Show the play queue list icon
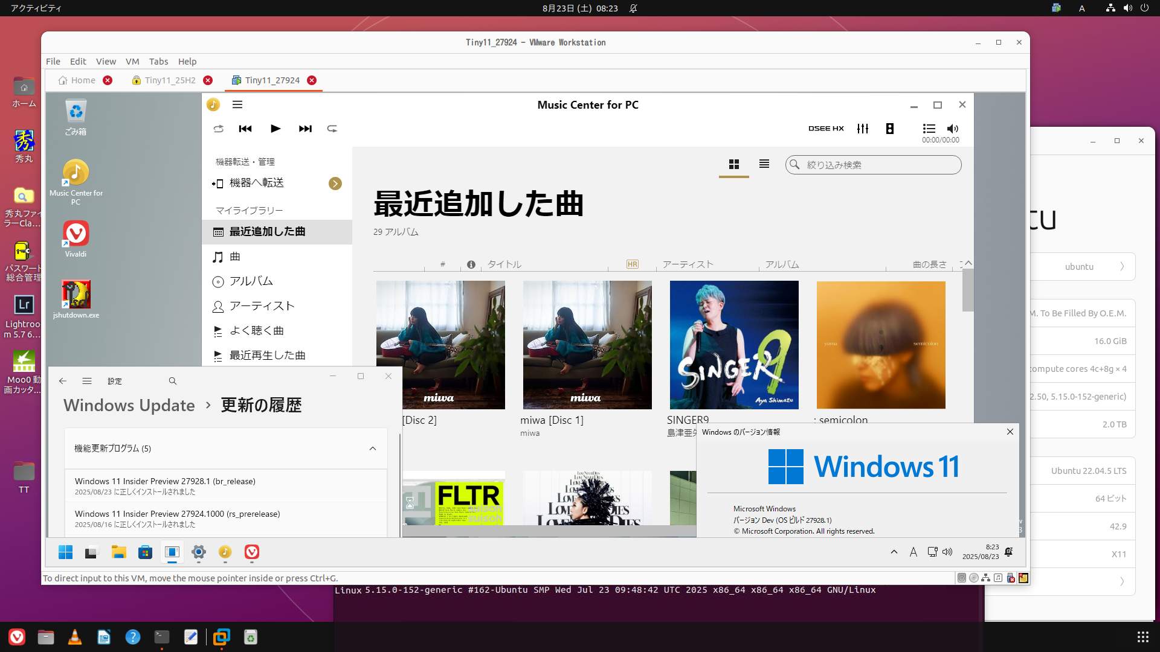 pos(929,129)
